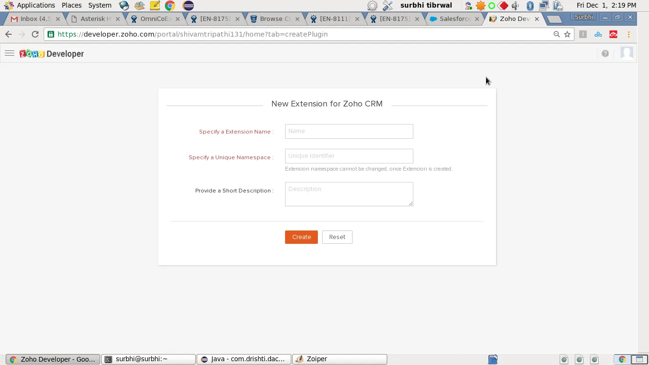Click the date and time clock
Viewport: 649px width, 365px height.
[x=606, y=5]
